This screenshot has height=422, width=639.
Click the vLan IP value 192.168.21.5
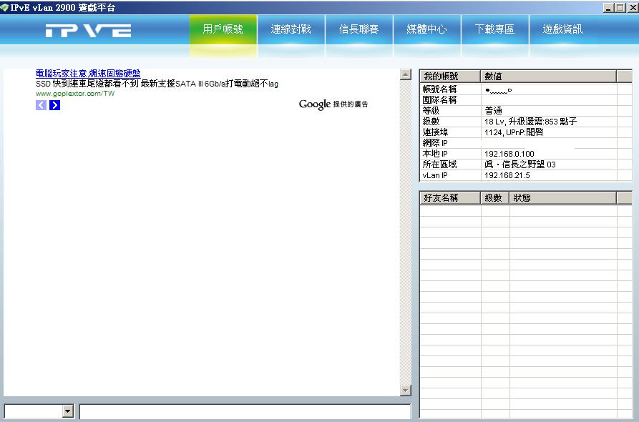507,175
